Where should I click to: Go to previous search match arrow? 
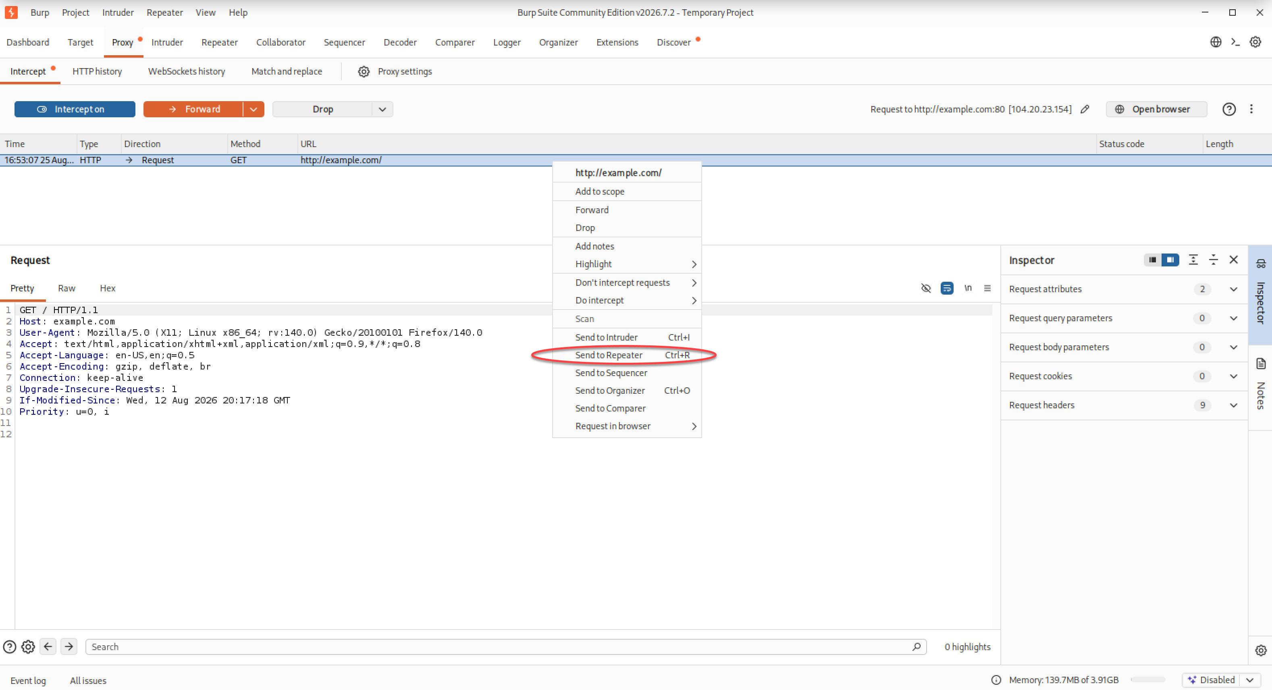click(x=48, y=646)
